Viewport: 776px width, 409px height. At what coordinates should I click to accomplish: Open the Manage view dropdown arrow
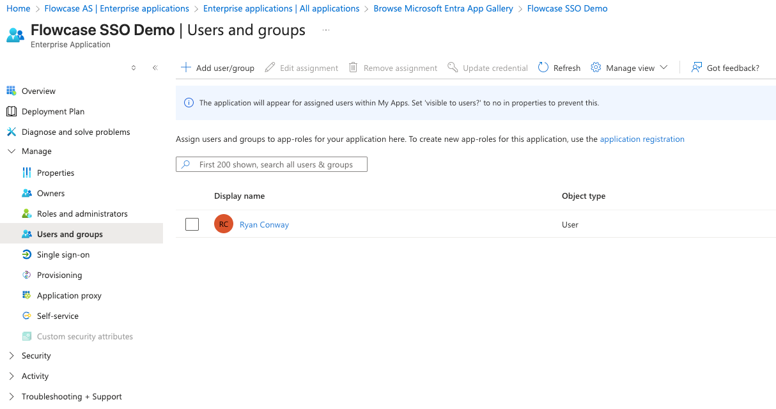(x=663, y=67)
